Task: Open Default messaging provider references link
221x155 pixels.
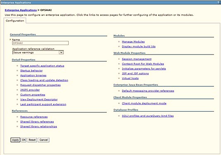Action: [x=148, y=91]
